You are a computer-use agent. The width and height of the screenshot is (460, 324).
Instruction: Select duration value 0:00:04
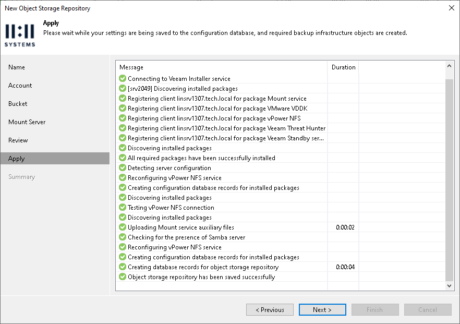345,267
